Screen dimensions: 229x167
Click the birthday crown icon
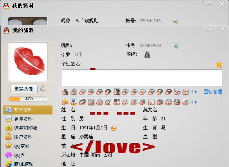[114, 128]
